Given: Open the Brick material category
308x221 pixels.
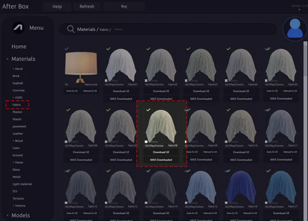Looking at the screenshot, I should pos(16,76).
